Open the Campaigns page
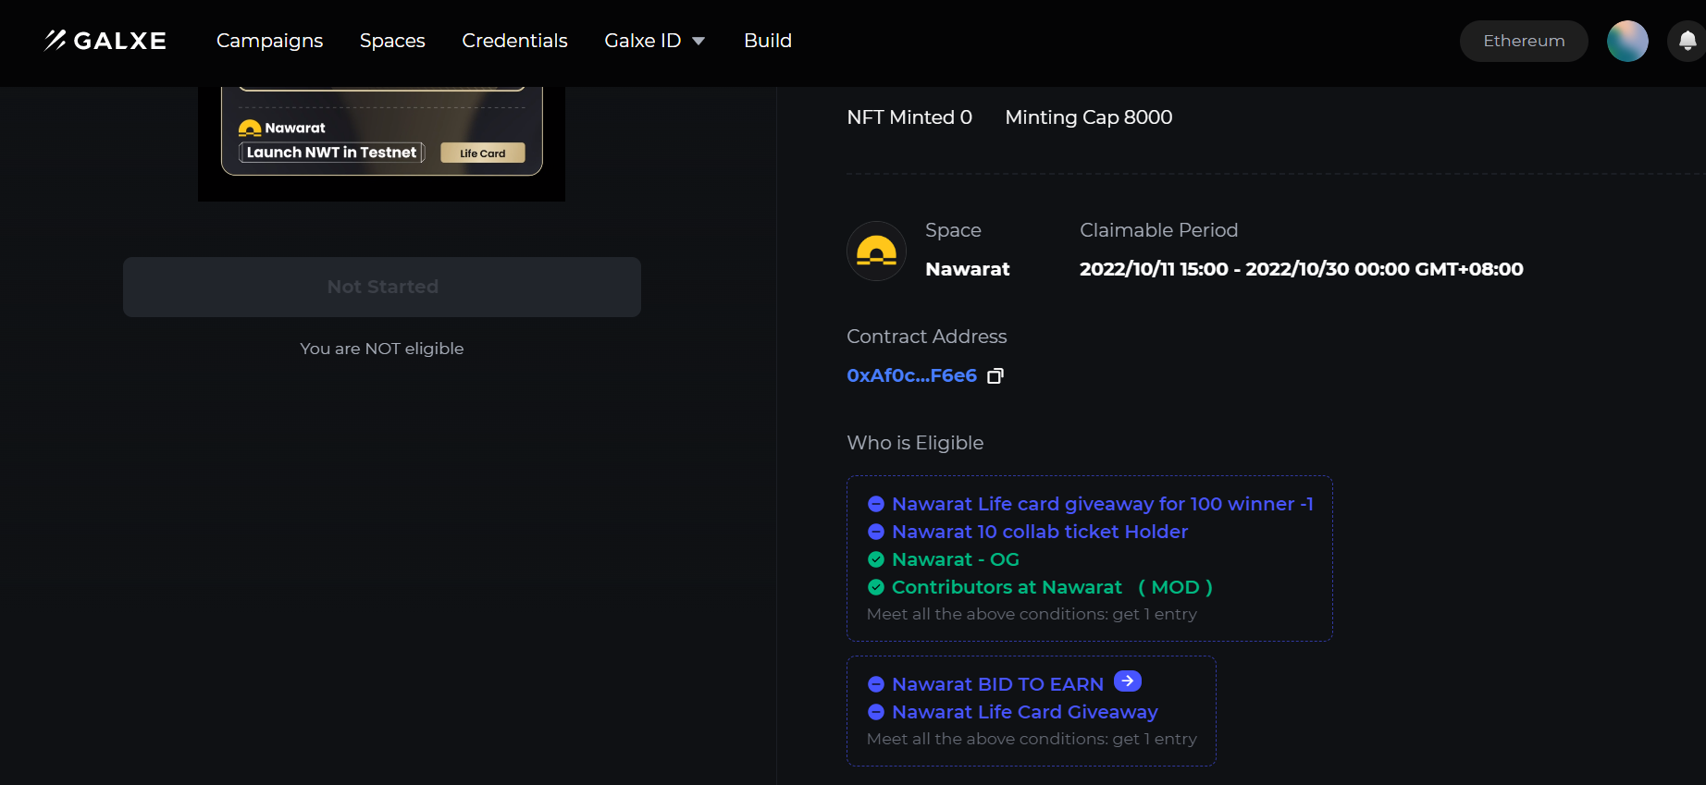This screenshot has height=785, width=1706. point(269,41)
